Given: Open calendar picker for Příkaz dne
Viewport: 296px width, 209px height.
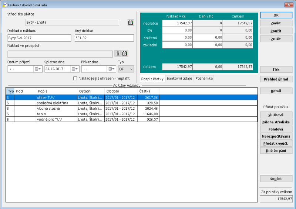Looking at the screenshot, I should [112, 69].
